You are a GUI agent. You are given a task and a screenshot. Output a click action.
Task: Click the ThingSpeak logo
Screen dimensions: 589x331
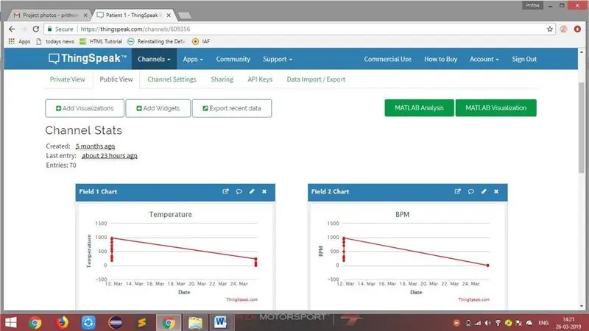(x=88, y=59)
